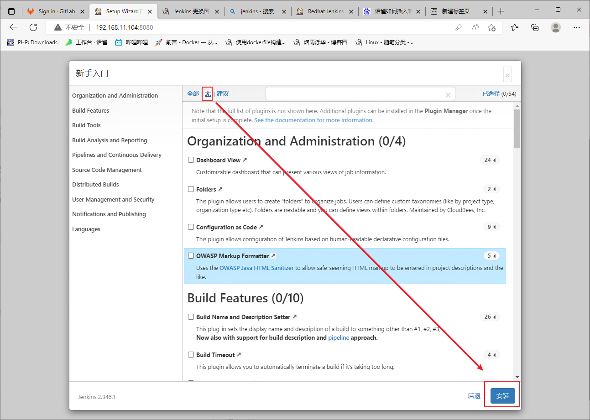The height and width of the screenshot is (420, 590).
Task: Expand Folders dependencies badge 2
Action: pos(491,189)
